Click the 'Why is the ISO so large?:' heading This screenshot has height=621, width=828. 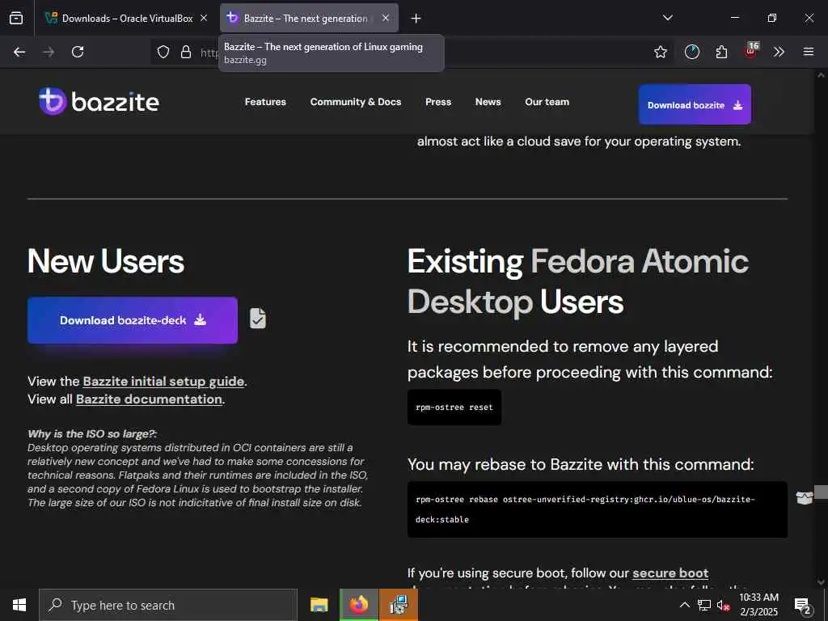(x=92, y=434)
